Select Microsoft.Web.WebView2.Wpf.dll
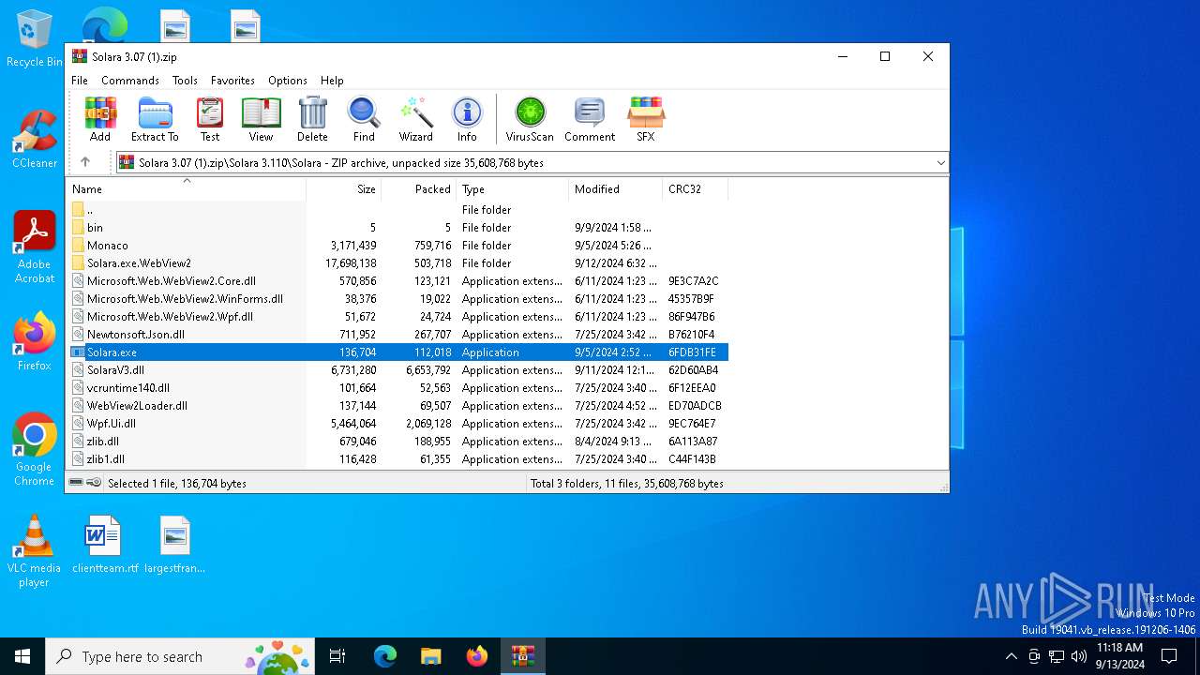This screenshot has width=1200, height=675. point(398,317)
